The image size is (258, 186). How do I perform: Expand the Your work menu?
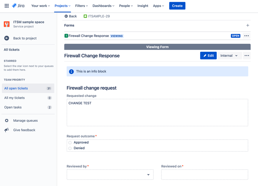[x=41, y=6]
